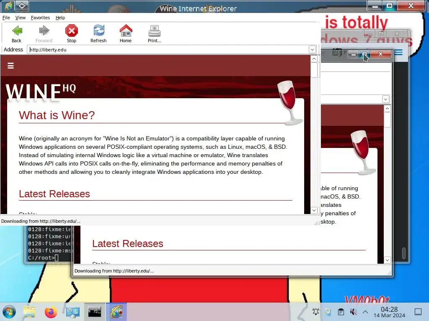Image resolution: width=429 pixels, height=321 pixels.
Task: Click 'Latest Releases' heading in the second browser window
Action: click(x=128, y=244)
